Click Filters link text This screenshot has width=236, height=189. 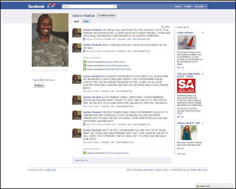tap(167, 27)
